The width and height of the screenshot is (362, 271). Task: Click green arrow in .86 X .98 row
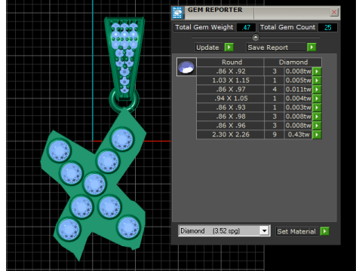point(317,117)
